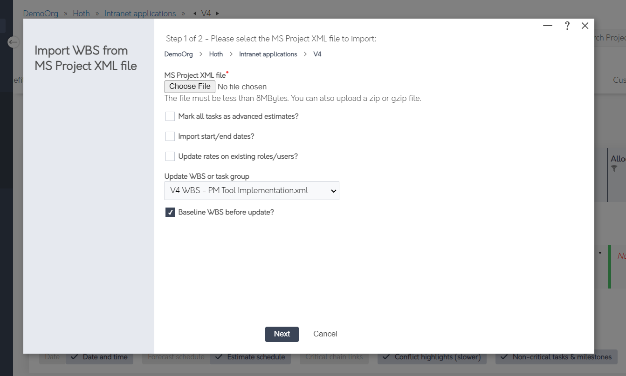Click the circular back arrow on the left
Viewport: 626px width, 376px height.
tap(13, 42)
